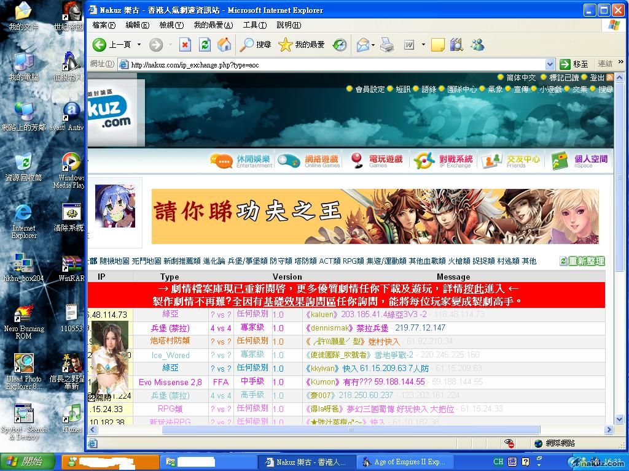Open 休閒娛樂 Entertainment section

tap(241, 161)
